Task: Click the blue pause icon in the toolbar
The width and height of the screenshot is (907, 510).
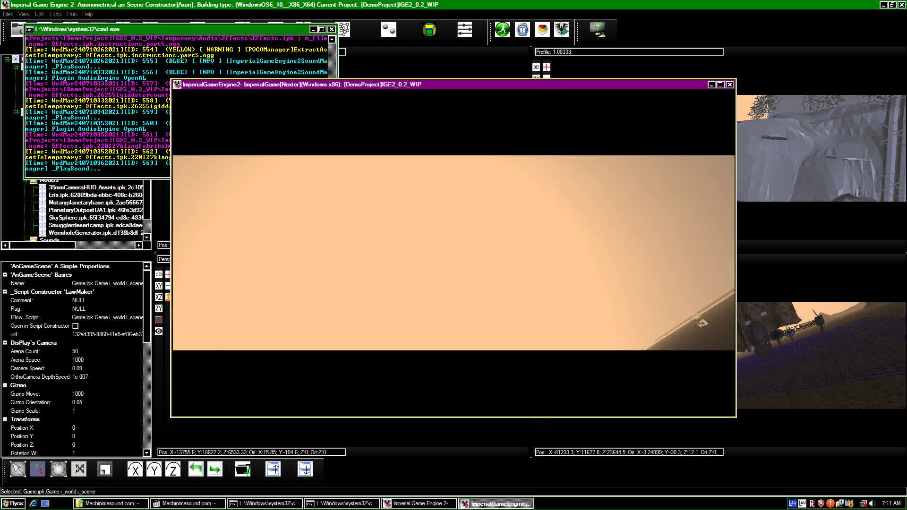Action: (523, 29)
